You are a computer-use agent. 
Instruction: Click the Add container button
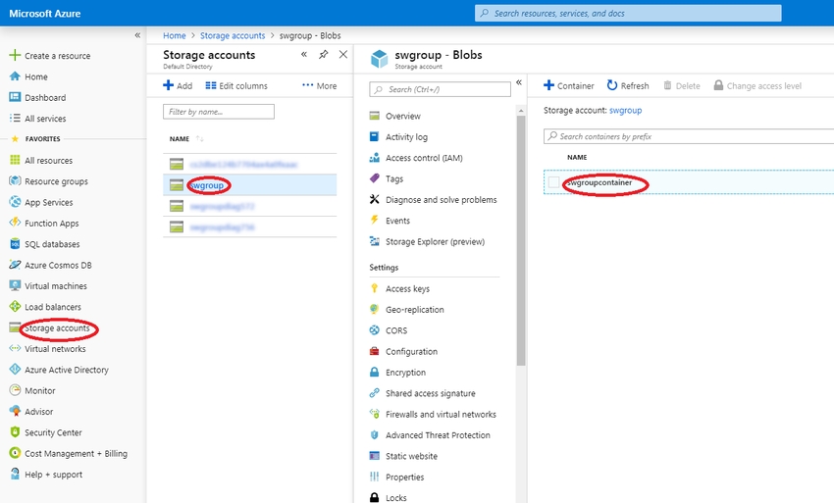pos(569,85)
